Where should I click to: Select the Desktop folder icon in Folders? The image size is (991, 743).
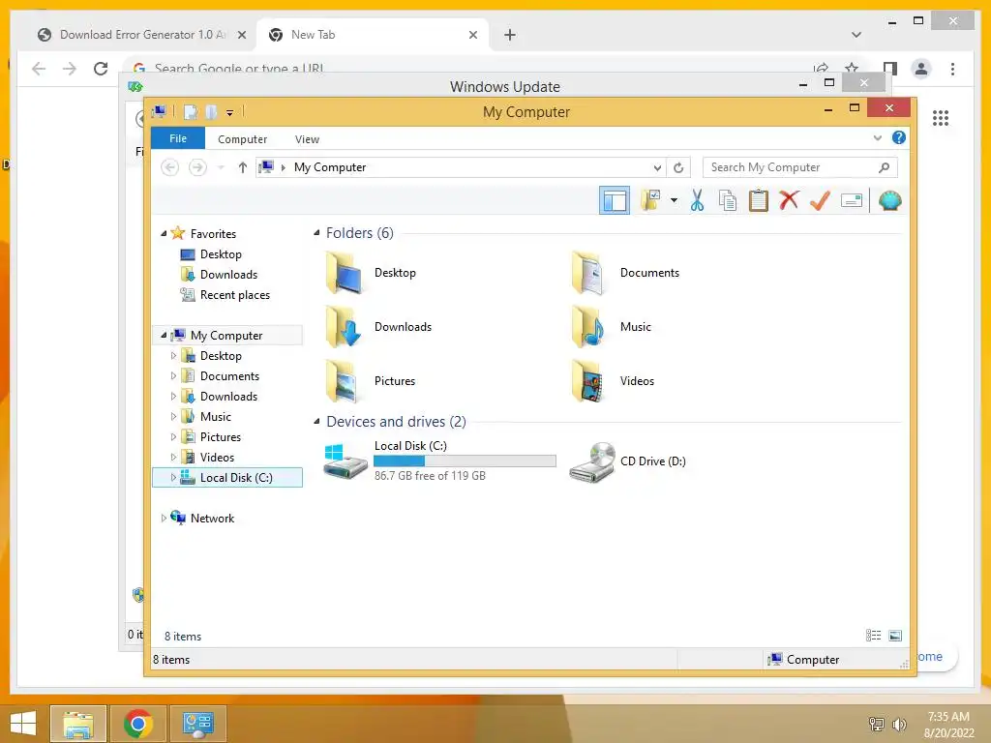344,272
